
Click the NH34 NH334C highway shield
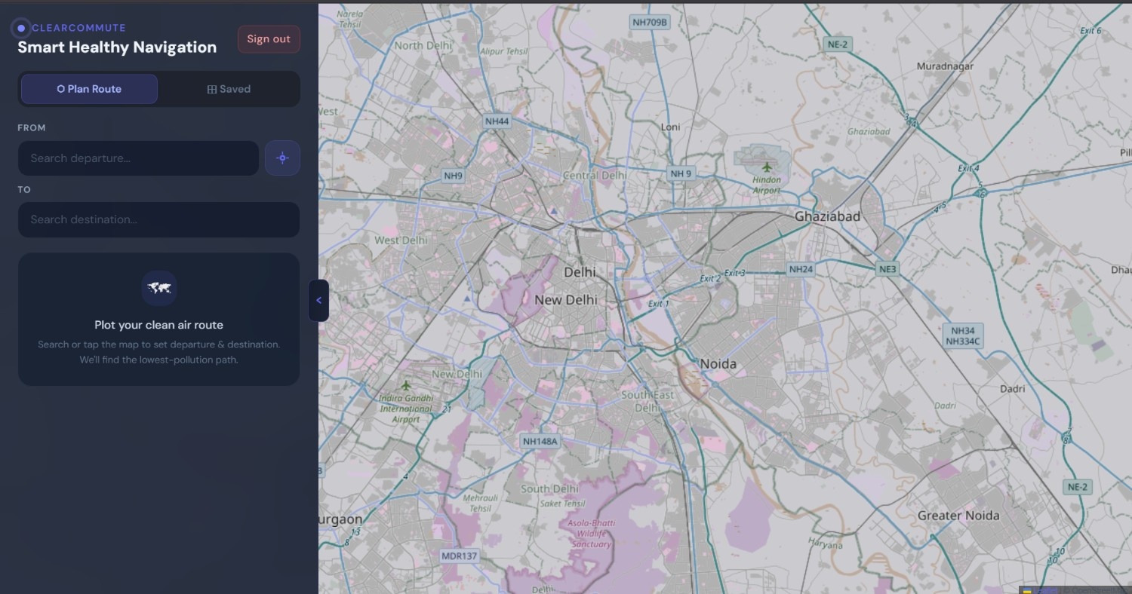(963, 336)
